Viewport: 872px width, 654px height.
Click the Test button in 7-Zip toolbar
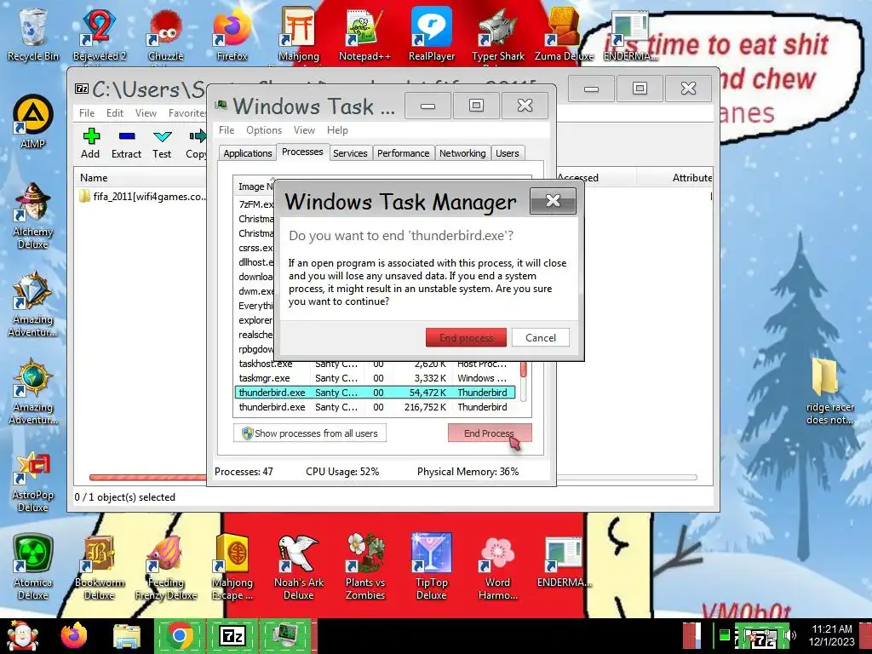(x=162, y=143)
